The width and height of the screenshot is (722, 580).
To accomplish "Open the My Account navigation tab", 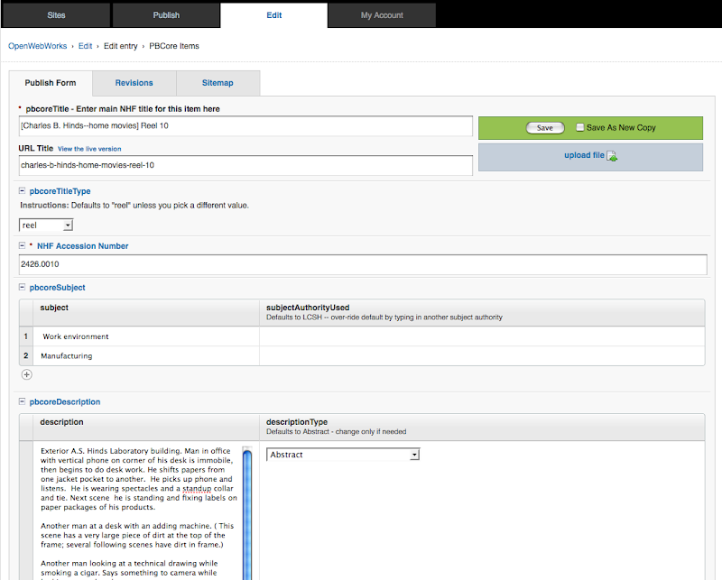I will tap(382, 15).
